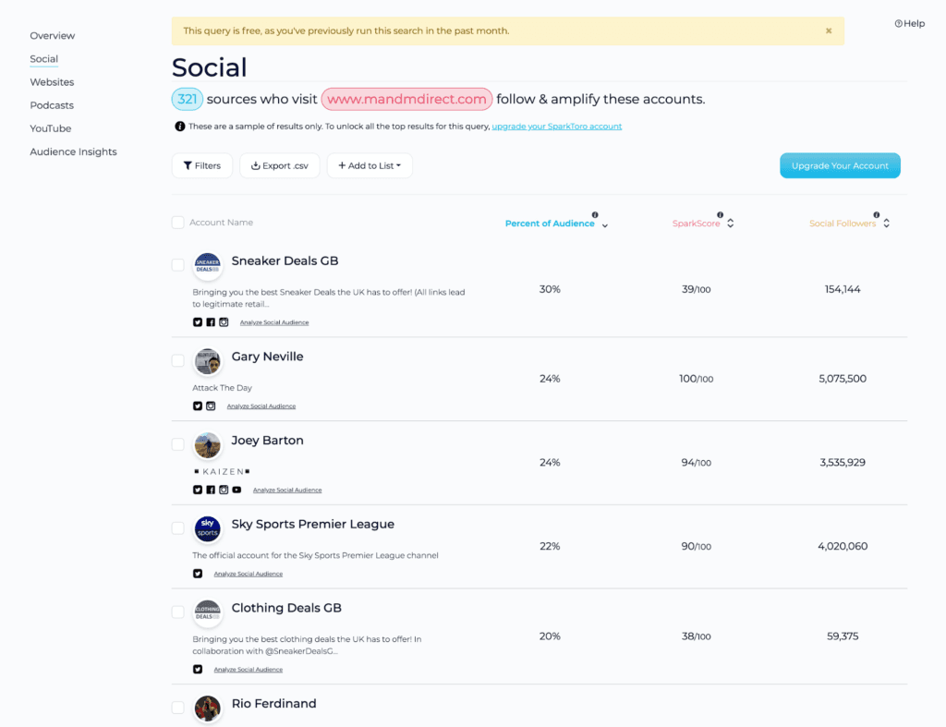Screen dimensions: 946x727
Task: Open Facebook icon for Sneaker Deals GB
Action: pyautogui.click(x=211, y=322)
